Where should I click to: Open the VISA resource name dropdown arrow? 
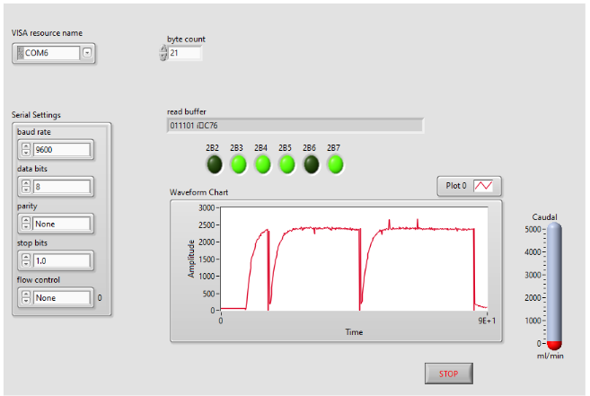coord(87,53)
